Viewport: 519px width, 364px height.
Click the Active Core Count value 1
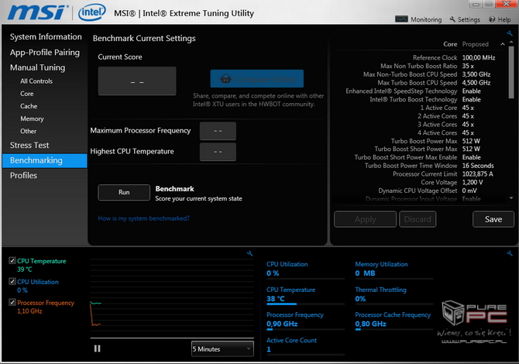[x=269, y=349]
